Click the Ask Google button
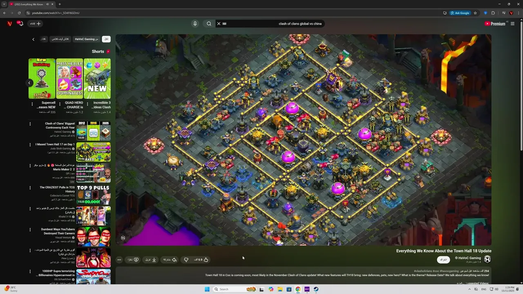This screenshot has height=294, width=523. point(460,13)
